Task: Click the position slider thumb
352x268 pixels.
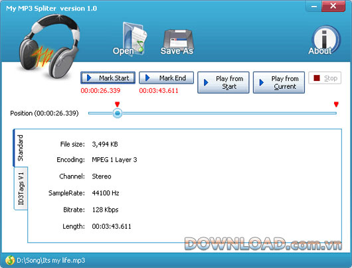Action: tap(117, 113)
